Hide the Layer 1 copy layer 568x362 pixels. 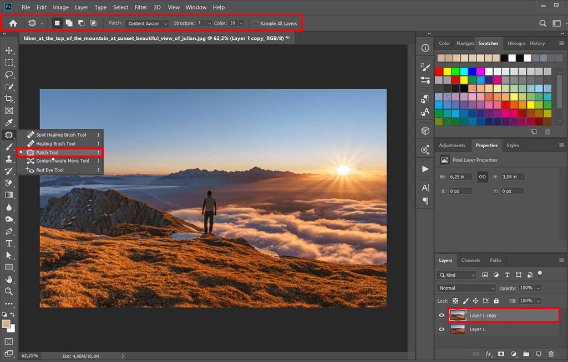coord(442,316)
